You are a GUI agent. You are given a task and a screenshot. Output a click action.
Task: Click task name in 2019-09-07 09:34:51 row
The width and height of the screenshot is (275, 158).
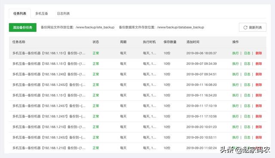tap(49, 74)
